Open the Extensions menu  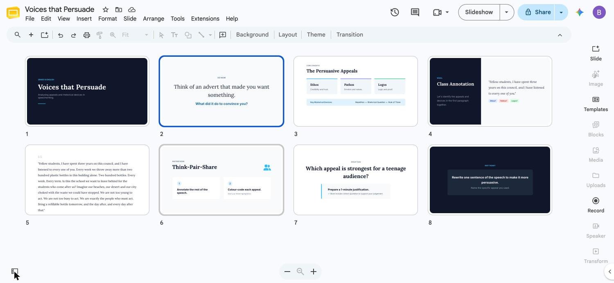(205, 19)
